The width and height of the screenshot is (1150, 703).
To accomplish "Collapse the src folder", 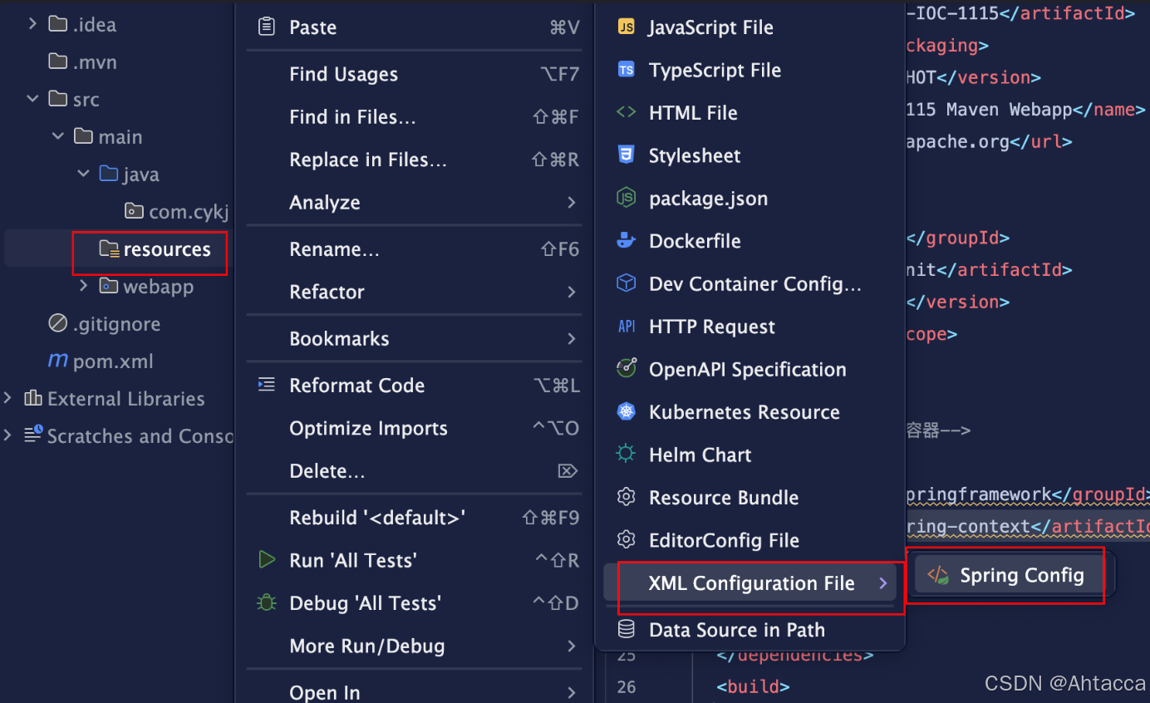I will (32, 99).
